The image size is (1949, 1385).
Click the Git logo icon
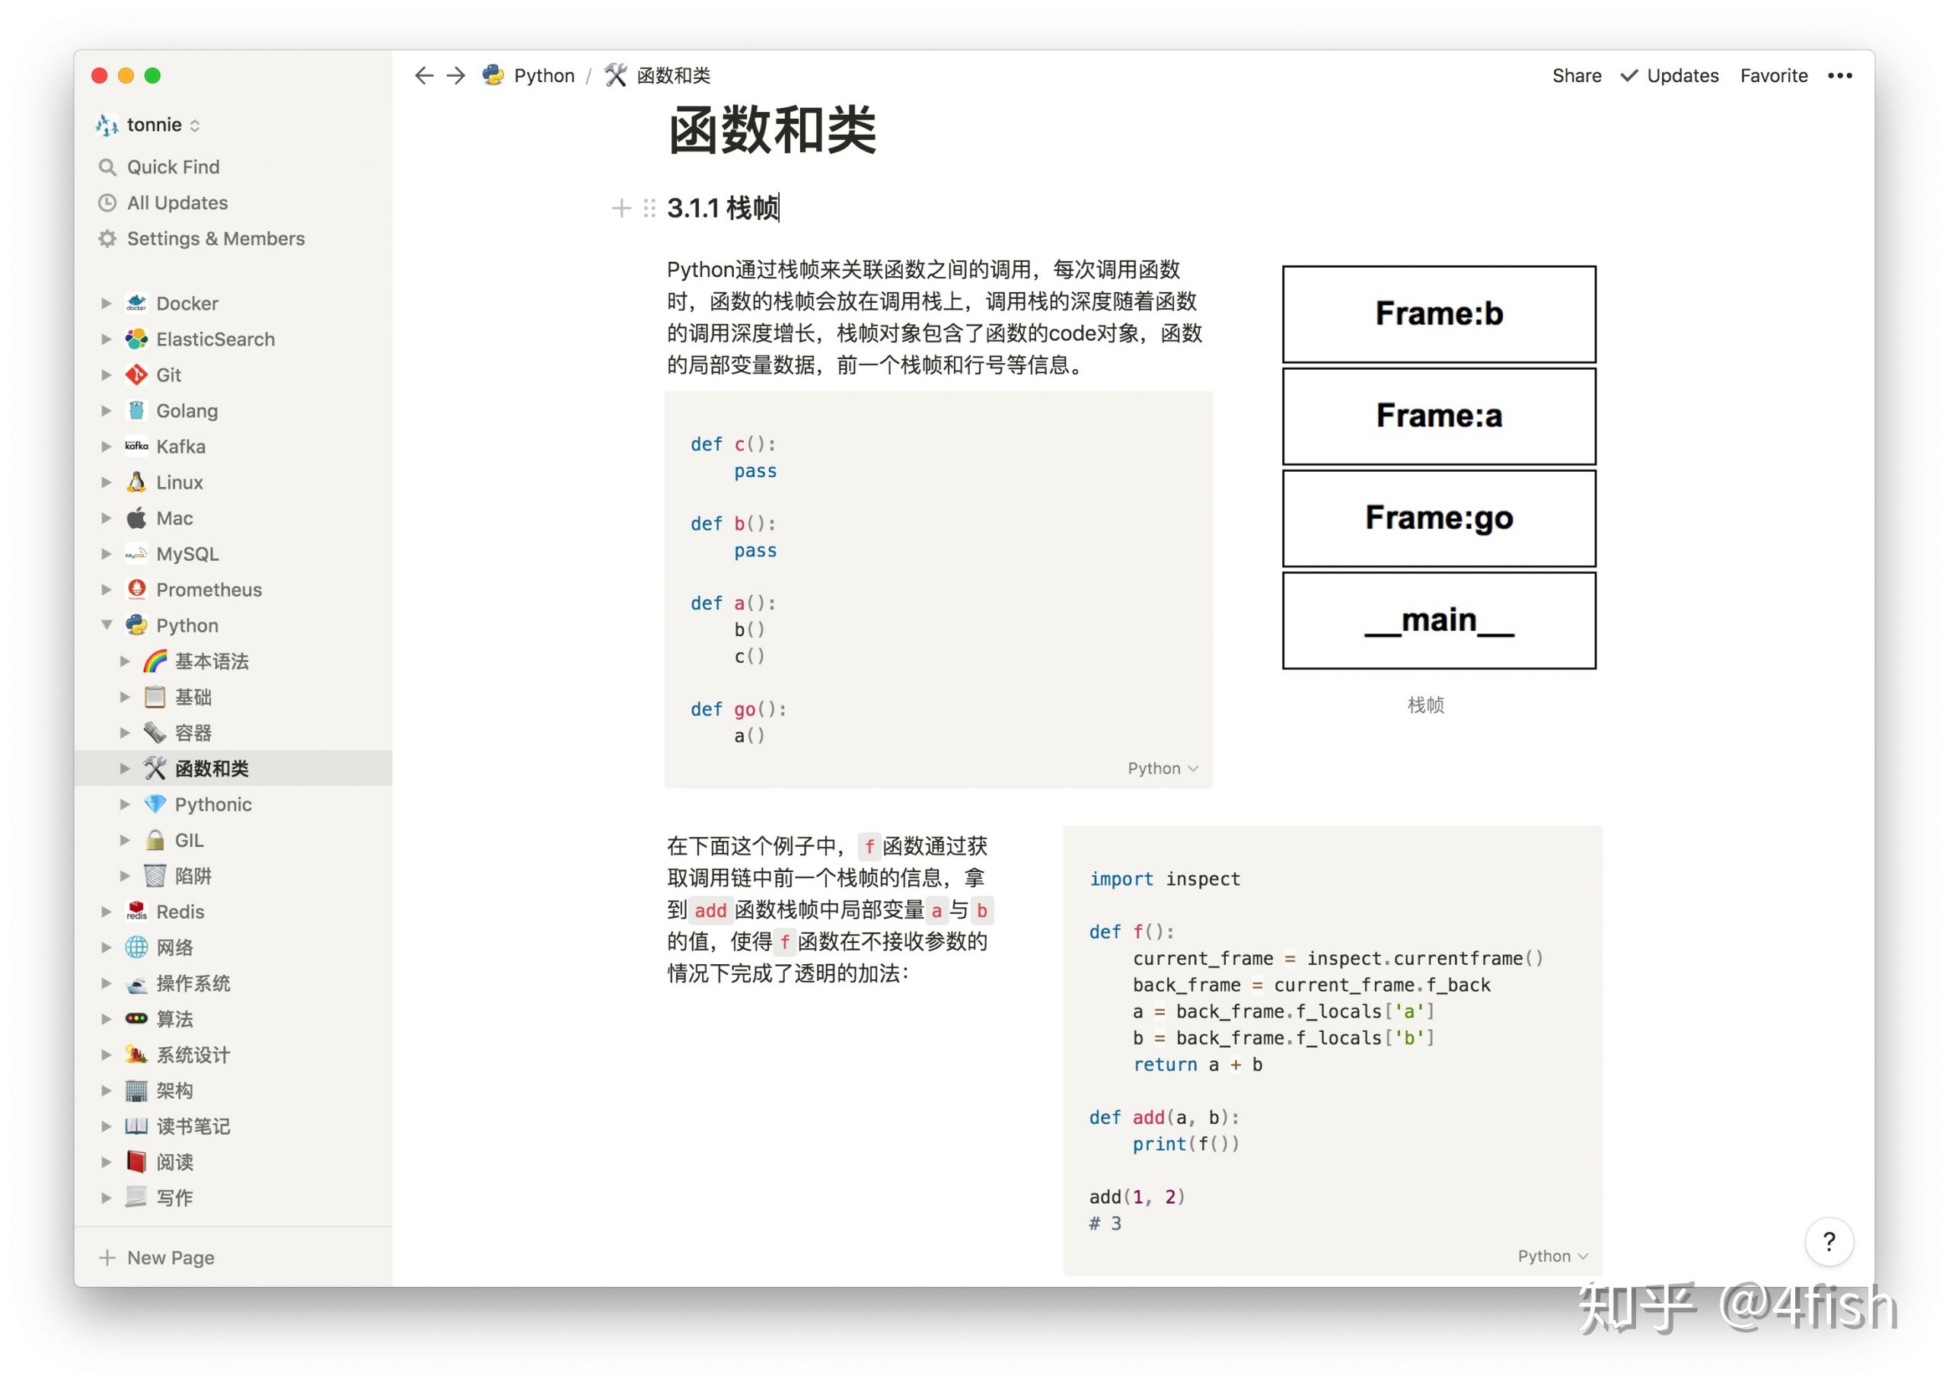136,375
